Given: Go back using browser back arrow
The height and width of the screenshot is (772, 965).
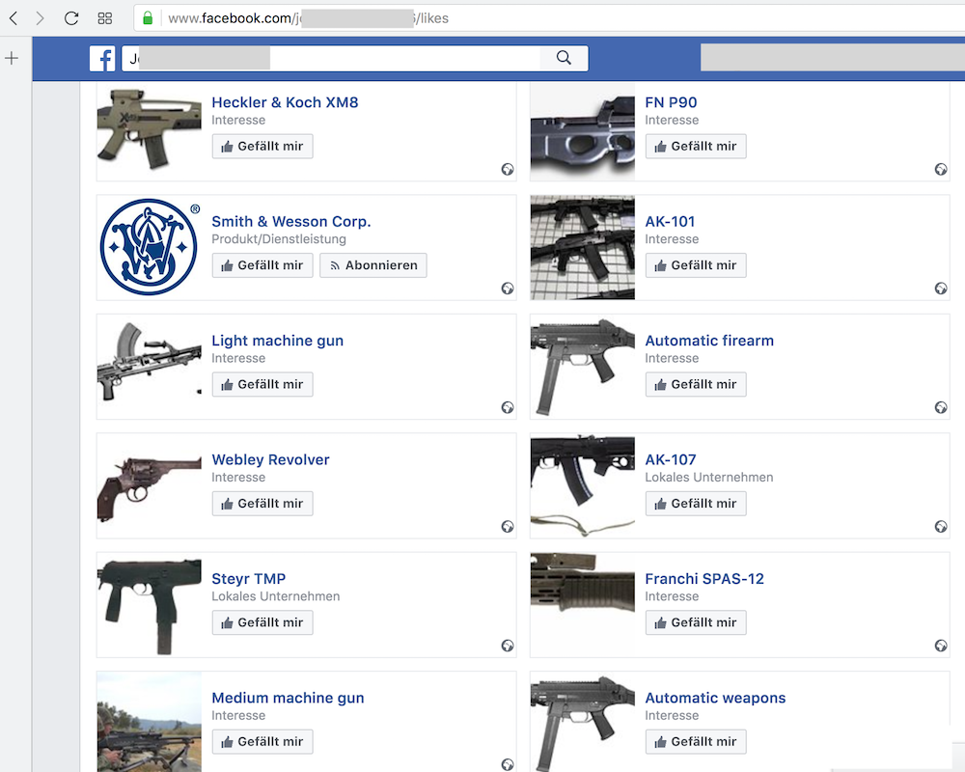Looking at the screenshot, I should pyautogui.click(x=14, y=18).
